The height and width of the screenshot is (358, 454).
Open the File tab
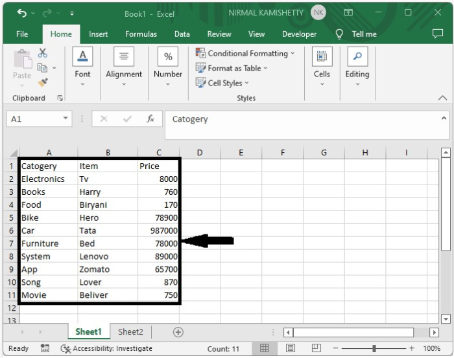[22, 34]
